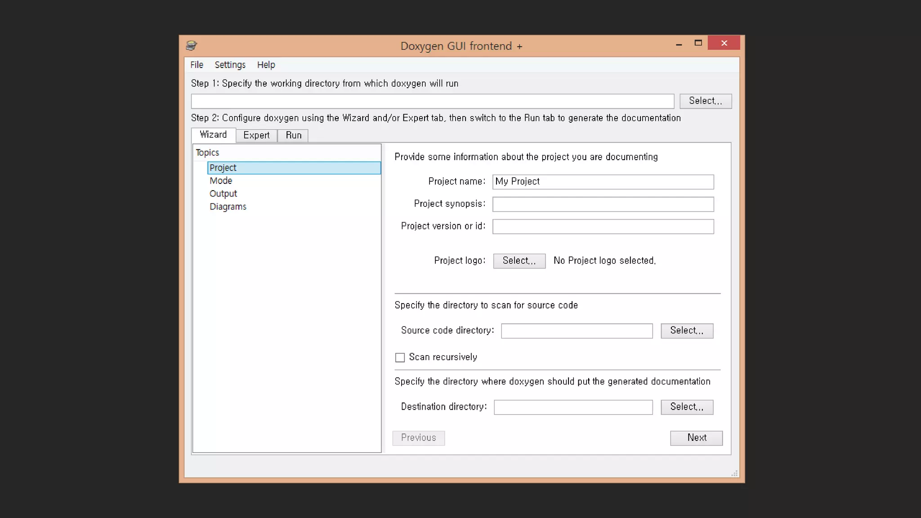Switch to the Run tab

coord(293,135)
